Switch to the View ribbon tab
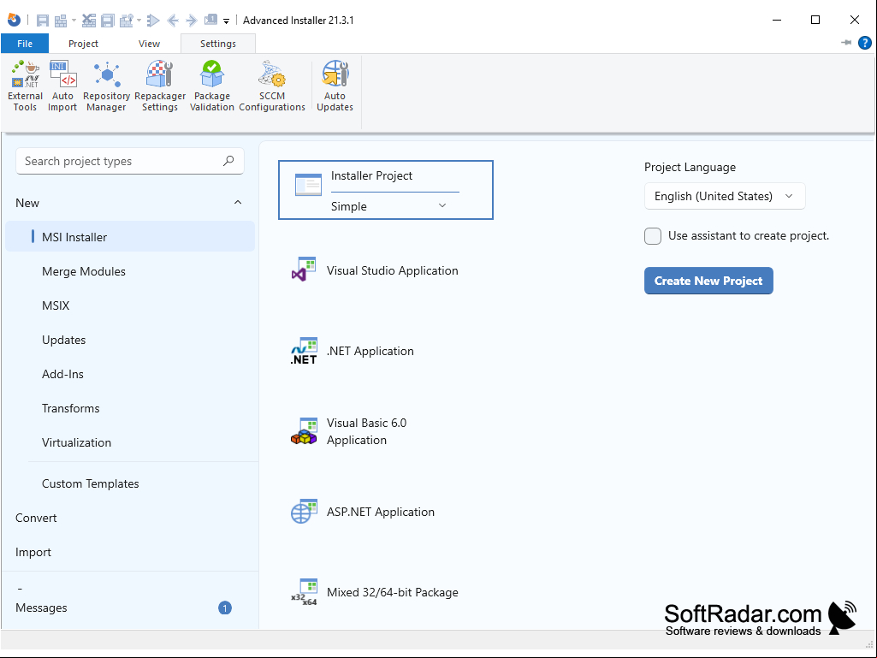877x658 pixels. pos(150,44)
